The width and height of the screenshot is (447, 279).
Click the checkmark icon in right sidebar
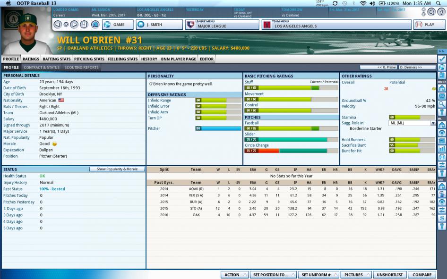point(442,59)
